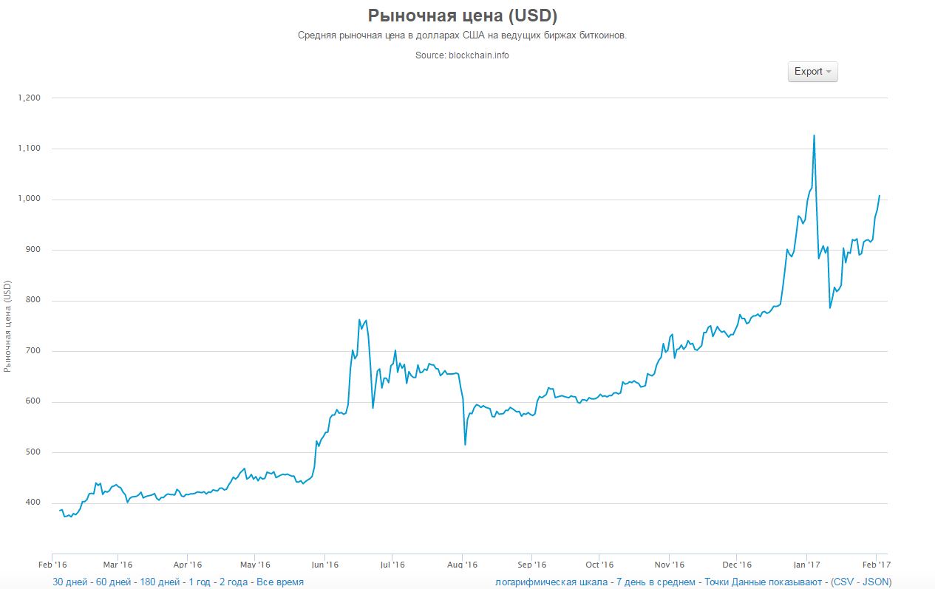
Task: Toggle логарифмическая шкала scale
Action: (552, 582)
